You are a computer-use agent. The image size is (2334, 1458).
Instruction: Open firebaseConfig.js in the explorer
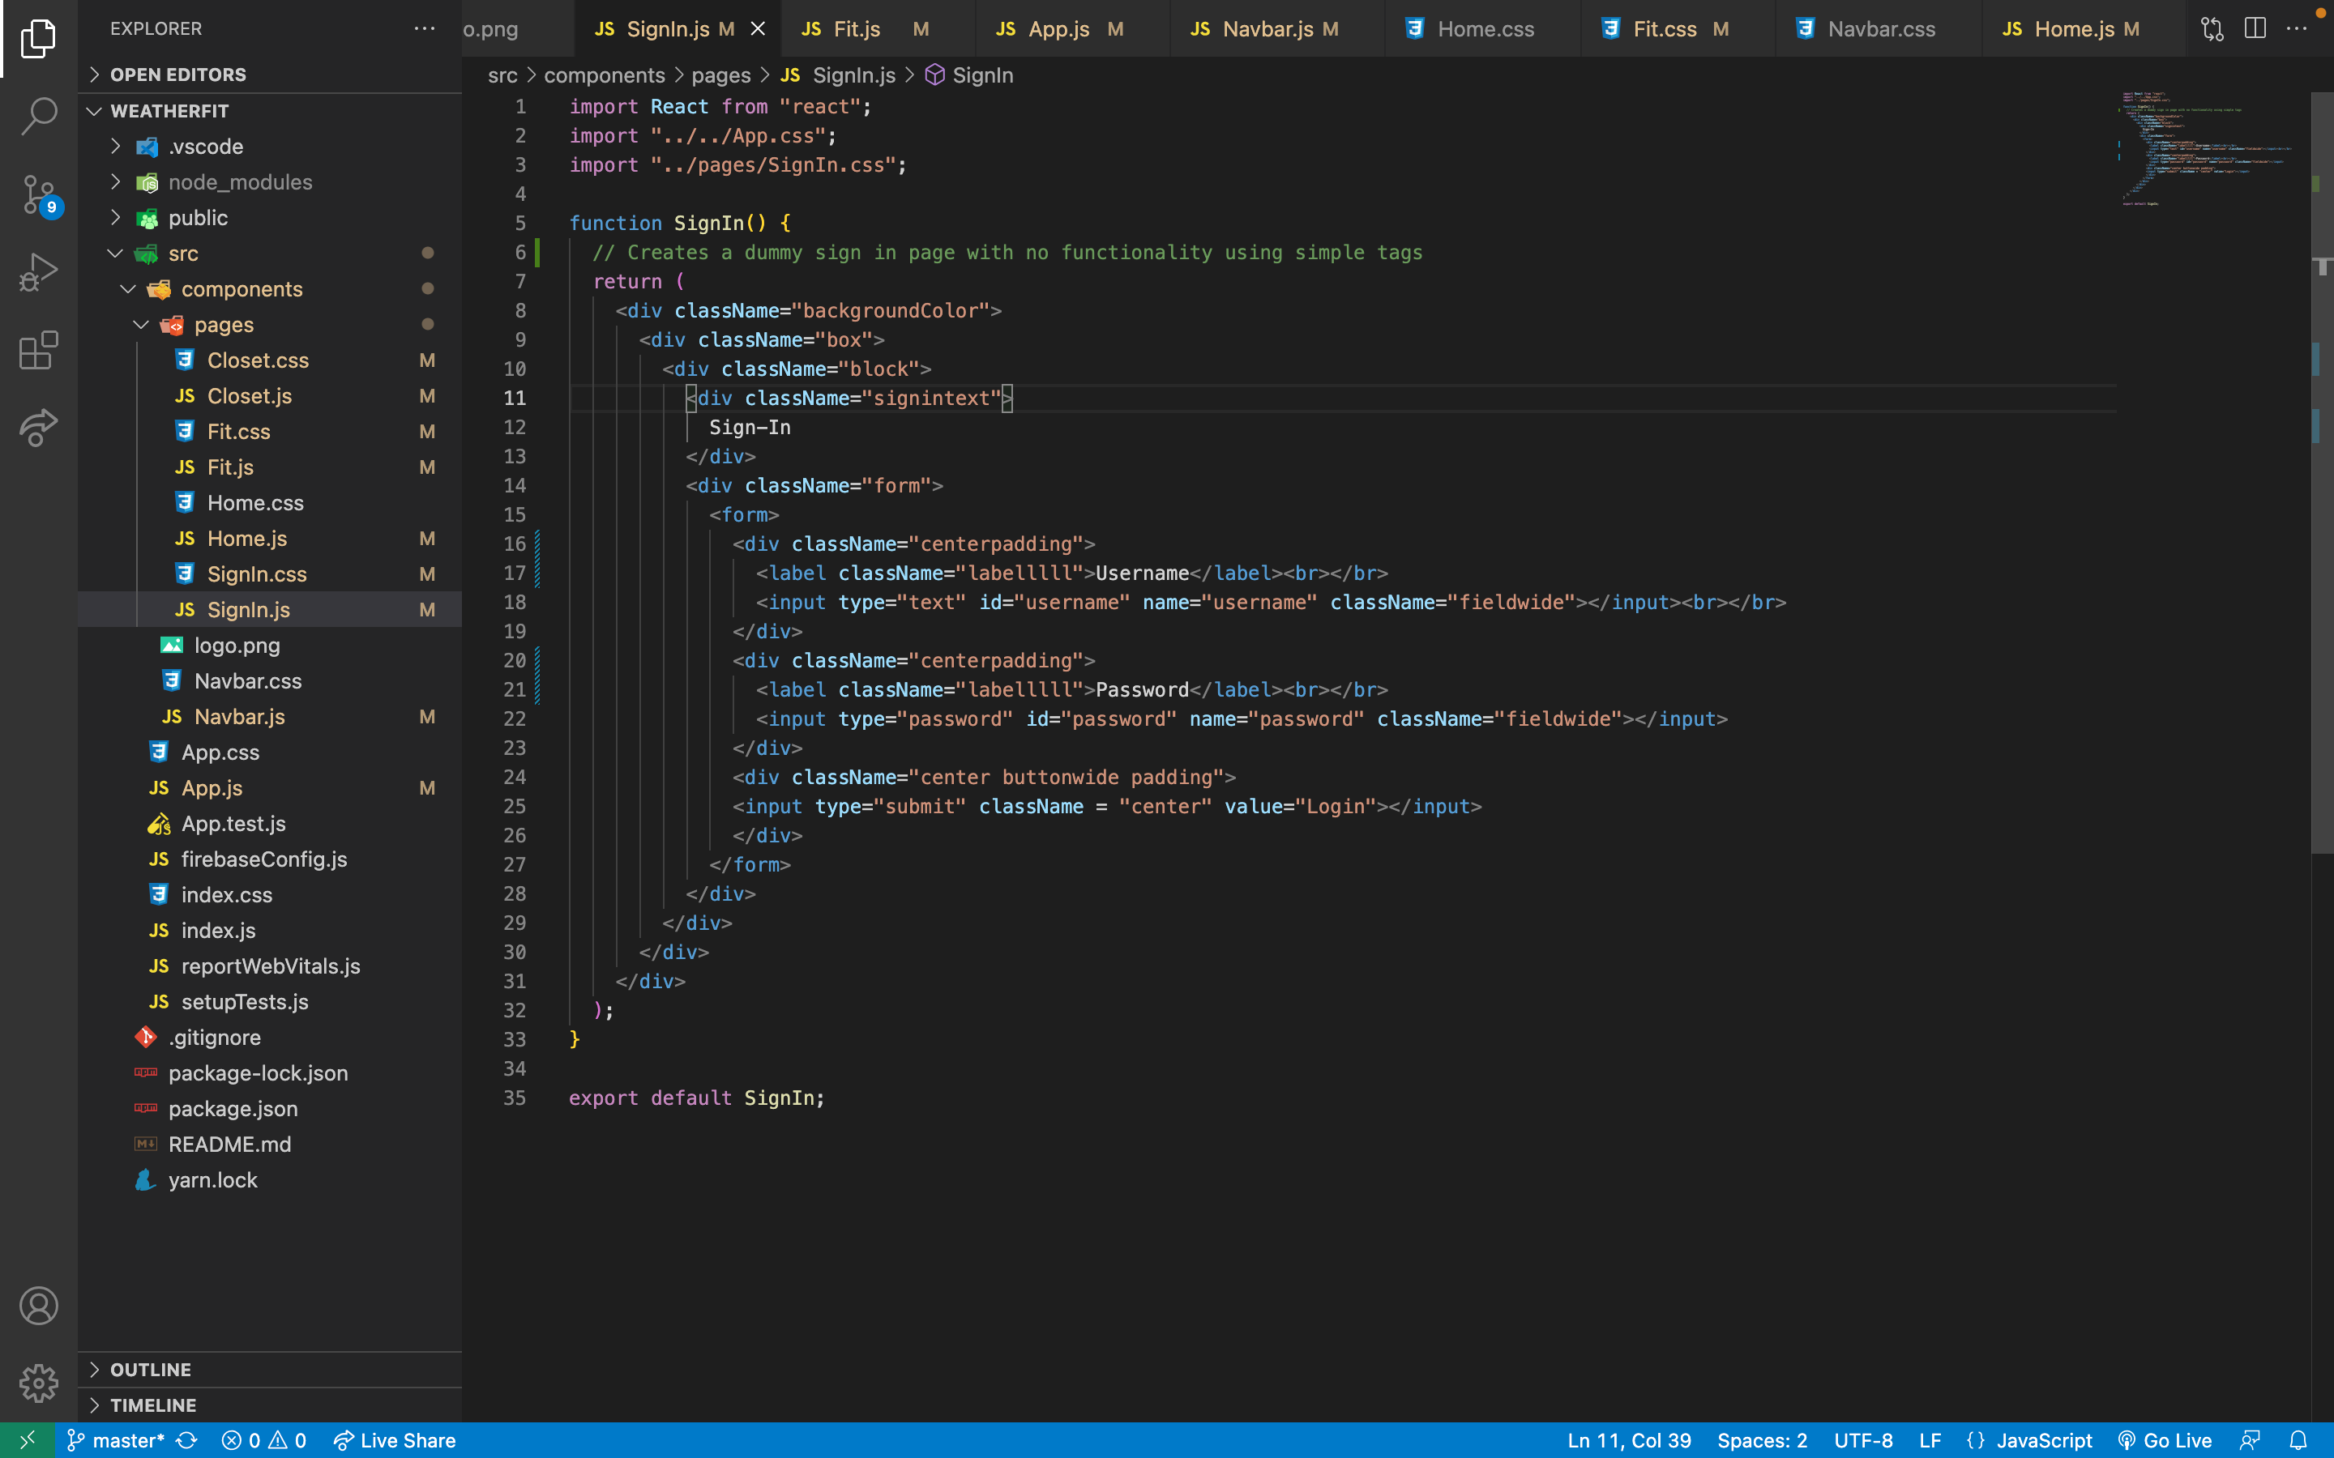pyautogui.click(x=263, y=859)
